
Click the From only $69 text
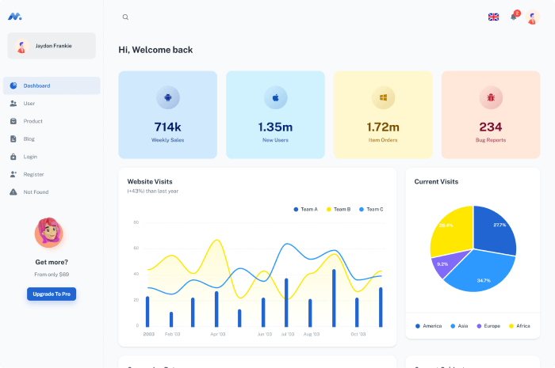click(52, 275)
